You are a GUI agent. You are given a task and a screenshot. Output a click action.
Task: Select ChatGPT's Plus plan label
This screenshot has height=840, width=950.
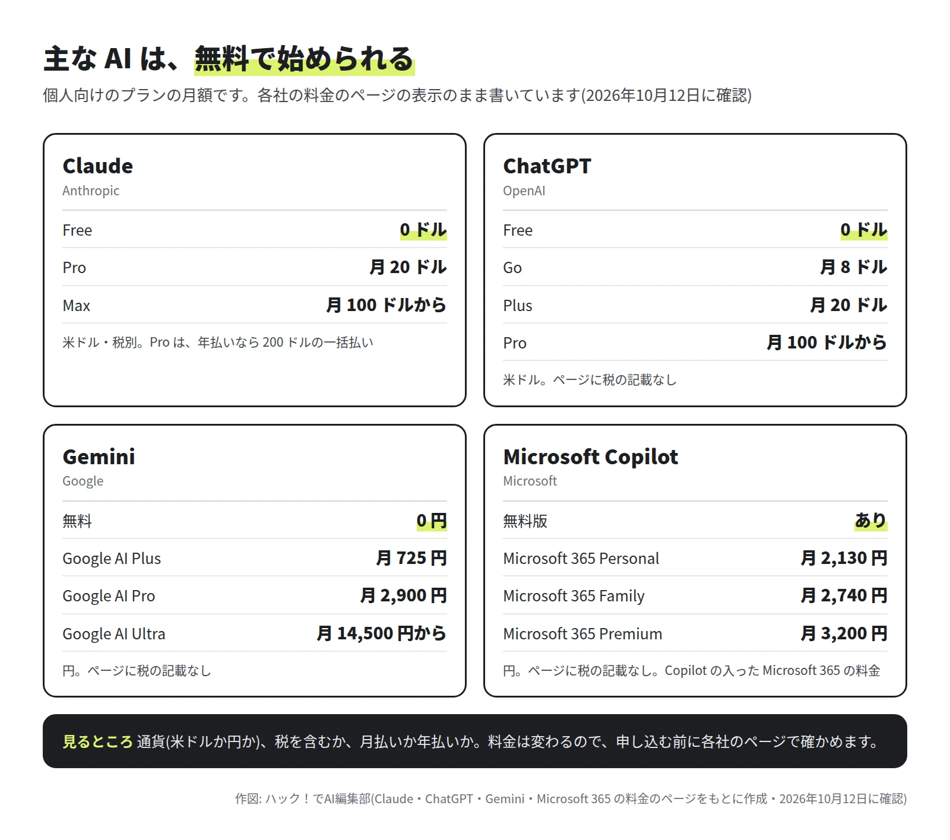click(x=518, y=306)
